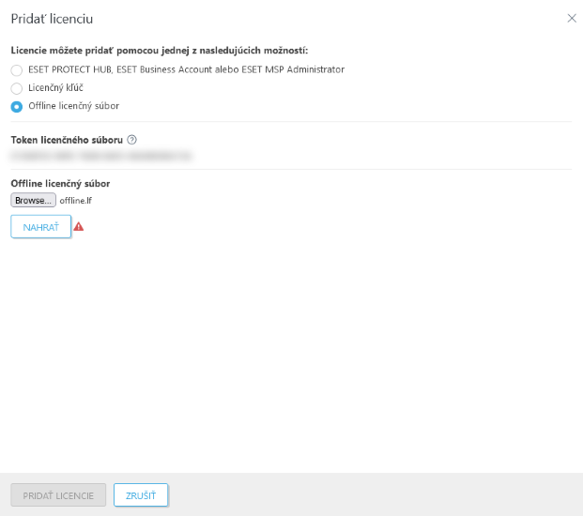Click the offline.lf selected file name

(75, 201)
